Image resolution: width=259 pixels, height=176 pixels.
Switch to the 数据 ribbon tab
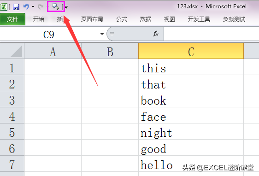coord(146,19)
